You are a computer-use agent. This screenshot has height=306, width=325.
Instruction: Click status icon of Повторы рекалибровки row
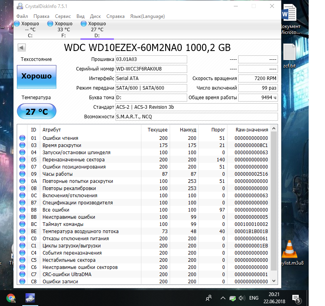(x=22, y=188)
